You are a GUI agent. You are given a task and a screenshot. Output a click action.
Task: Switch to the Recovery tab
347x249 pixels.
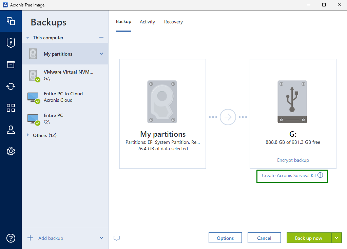point(173,22)
